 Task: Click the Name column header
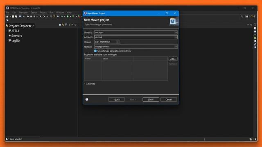point(93,58)
